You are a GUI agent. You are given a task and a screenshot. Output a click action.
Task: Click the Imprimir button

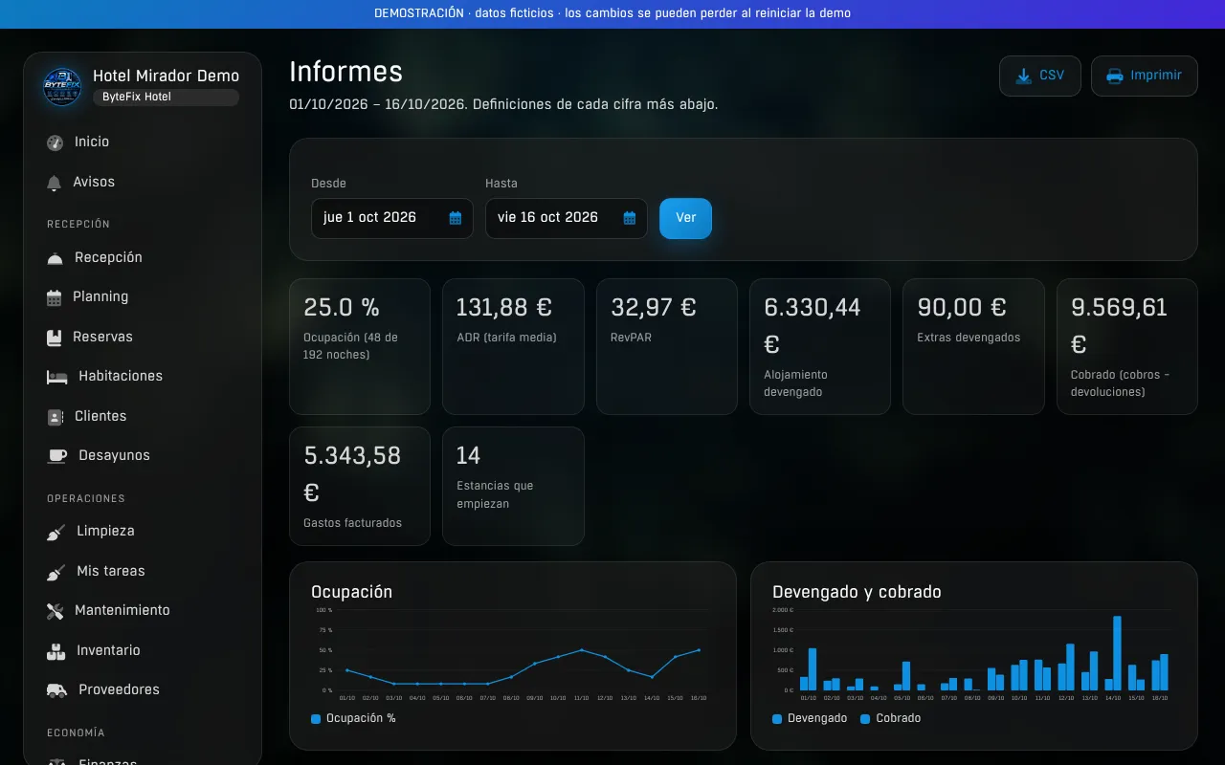pos(1145,76)
